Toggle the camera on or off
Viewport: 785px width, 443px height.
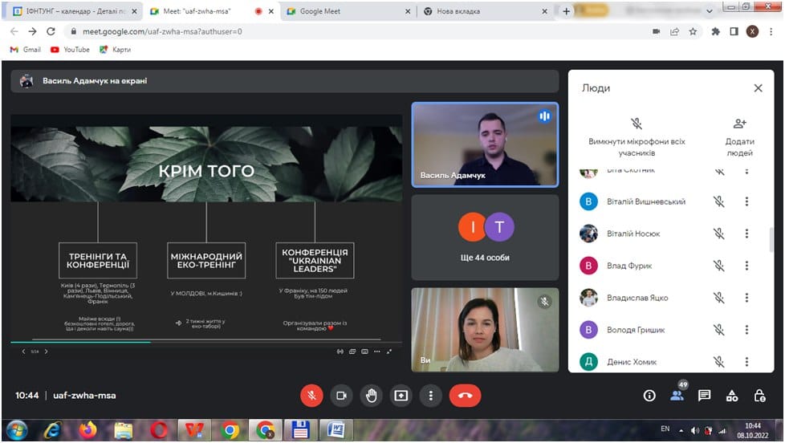[341, 396]
